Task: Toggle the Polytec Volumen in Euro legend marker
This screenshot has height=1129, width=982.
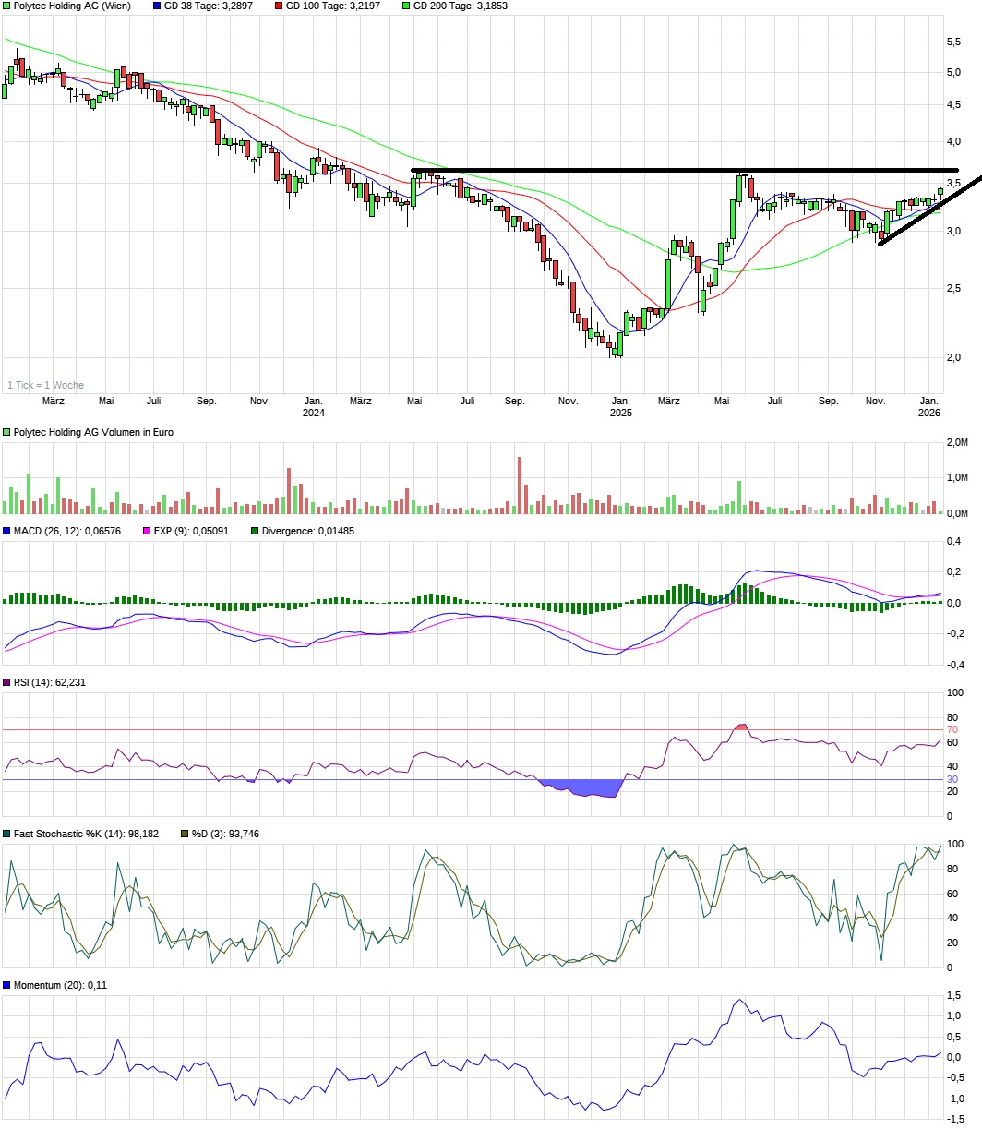Action: click(7, 430)
